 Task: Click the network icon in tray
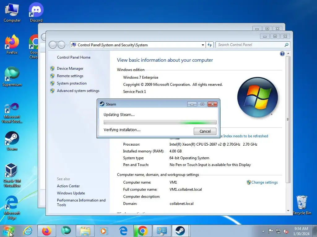pos(278,231)
